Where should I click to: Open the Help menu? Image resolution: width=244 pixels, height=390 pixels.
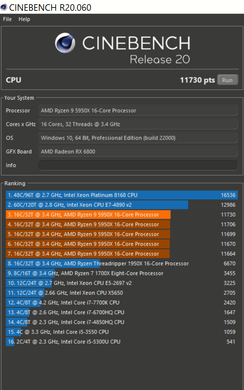click(x=24, y=19)
